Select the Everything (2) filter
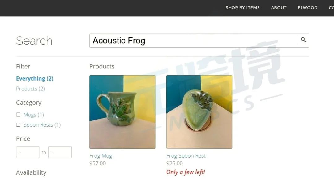Image resolution: width=334 pixels, height=179 pixels. tap(35, 79)
